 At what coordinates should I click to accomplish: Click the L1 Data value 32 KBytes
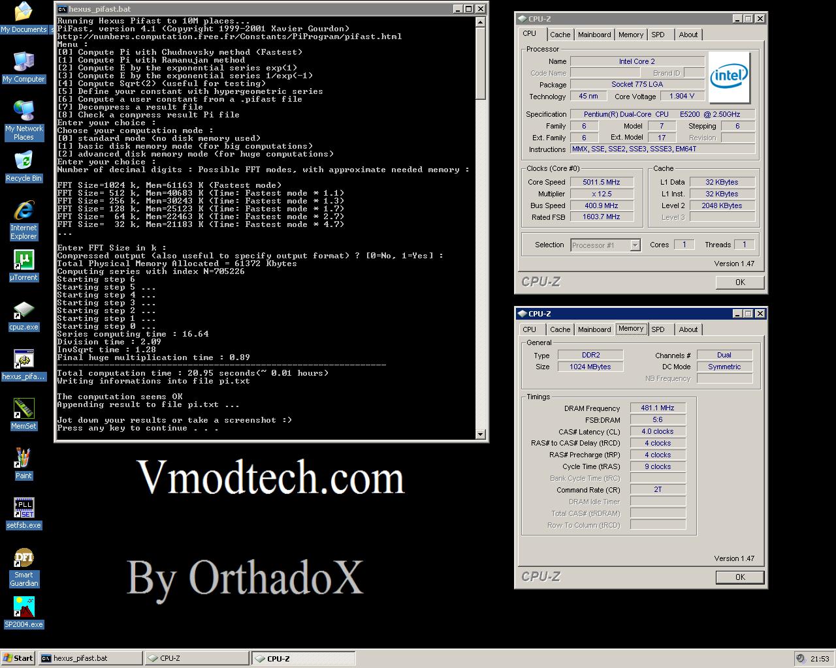[722, 182]
